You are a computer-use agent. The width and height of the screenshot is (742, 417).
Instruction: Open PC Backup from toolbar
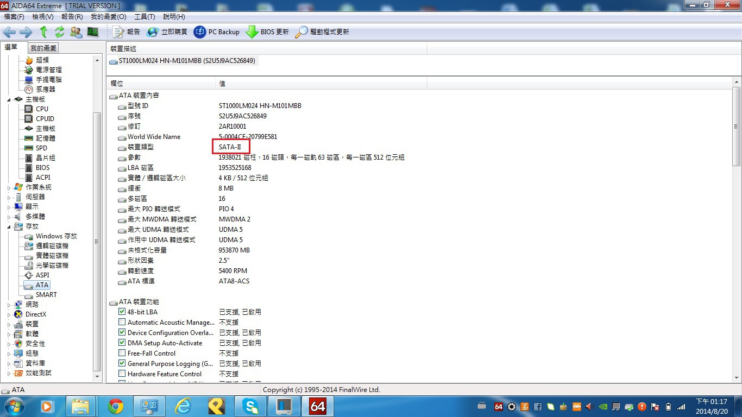[217, 32]
